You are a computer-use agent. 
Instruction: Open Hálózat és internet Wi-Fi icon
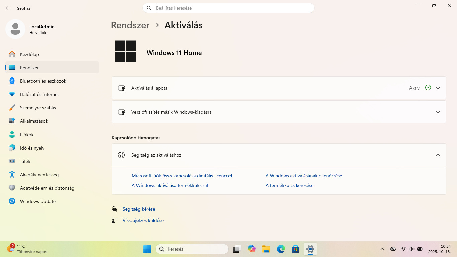pos(12,94)
